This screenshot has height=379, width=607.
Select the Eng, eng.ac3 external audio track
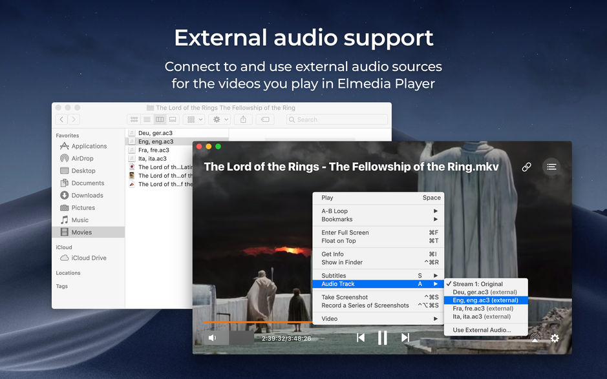(485, 300)
